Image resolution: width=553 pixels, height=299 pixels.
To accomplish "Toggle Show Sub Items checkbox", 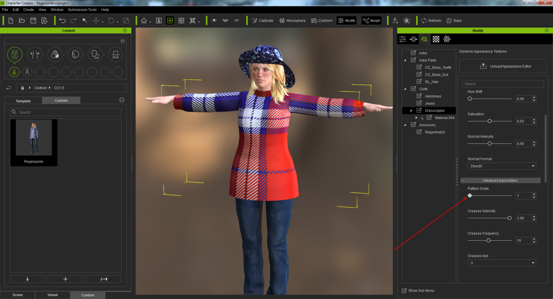I will (x=404, y=291).
